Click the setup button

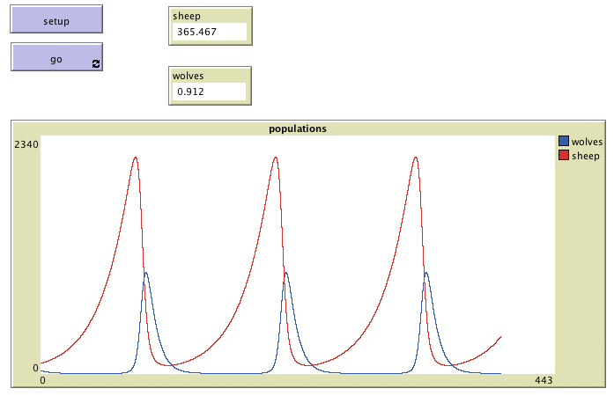(x=56, y=19)
